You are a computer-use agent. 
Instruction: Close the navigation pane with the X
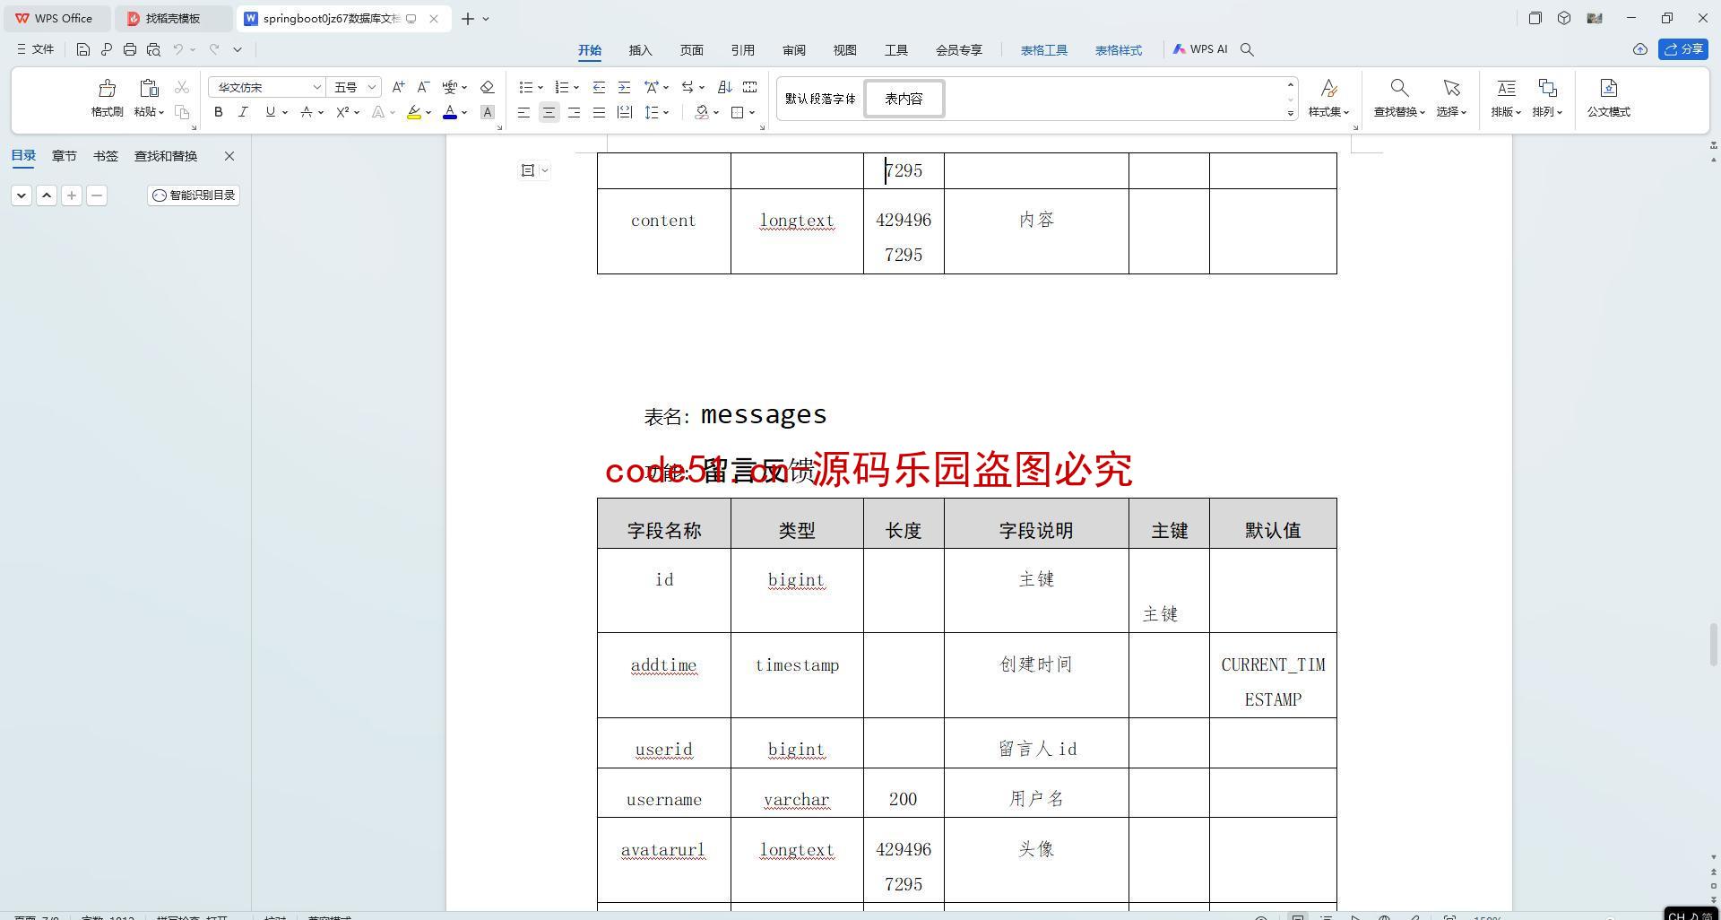coord(229,156)
